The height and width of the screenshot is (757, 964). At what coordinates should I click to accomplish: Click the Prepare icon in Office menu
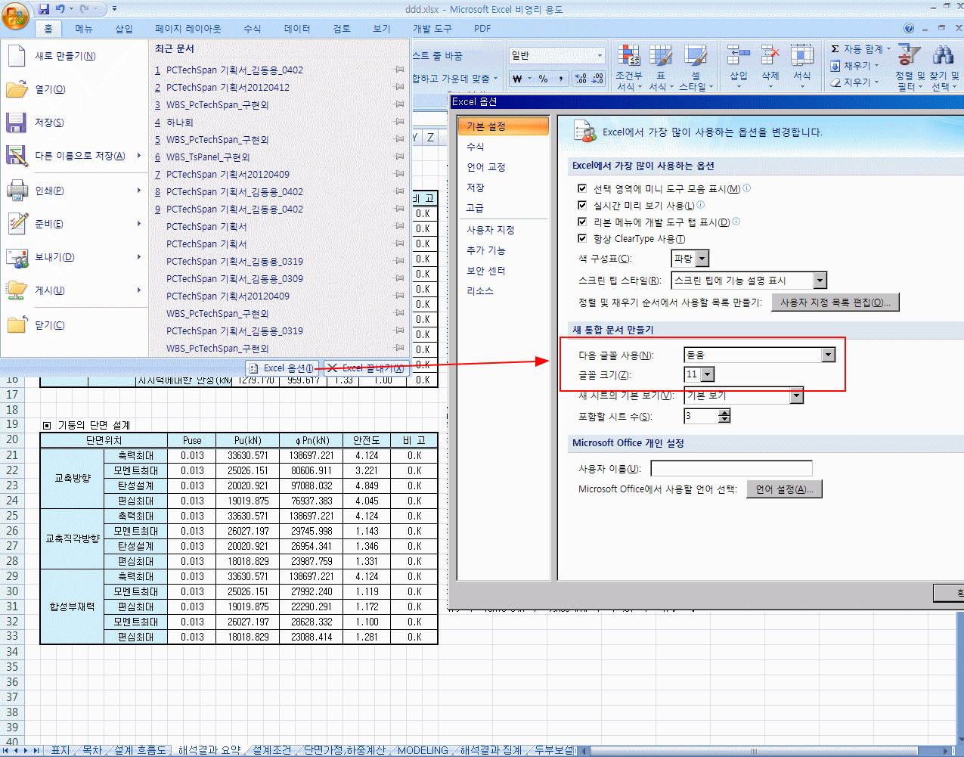coord(17,224)
